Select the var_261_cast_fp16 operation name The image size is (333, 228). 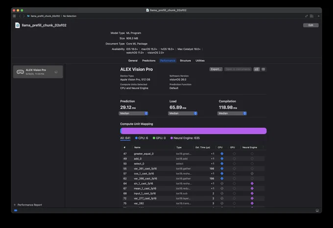[145, 169]
